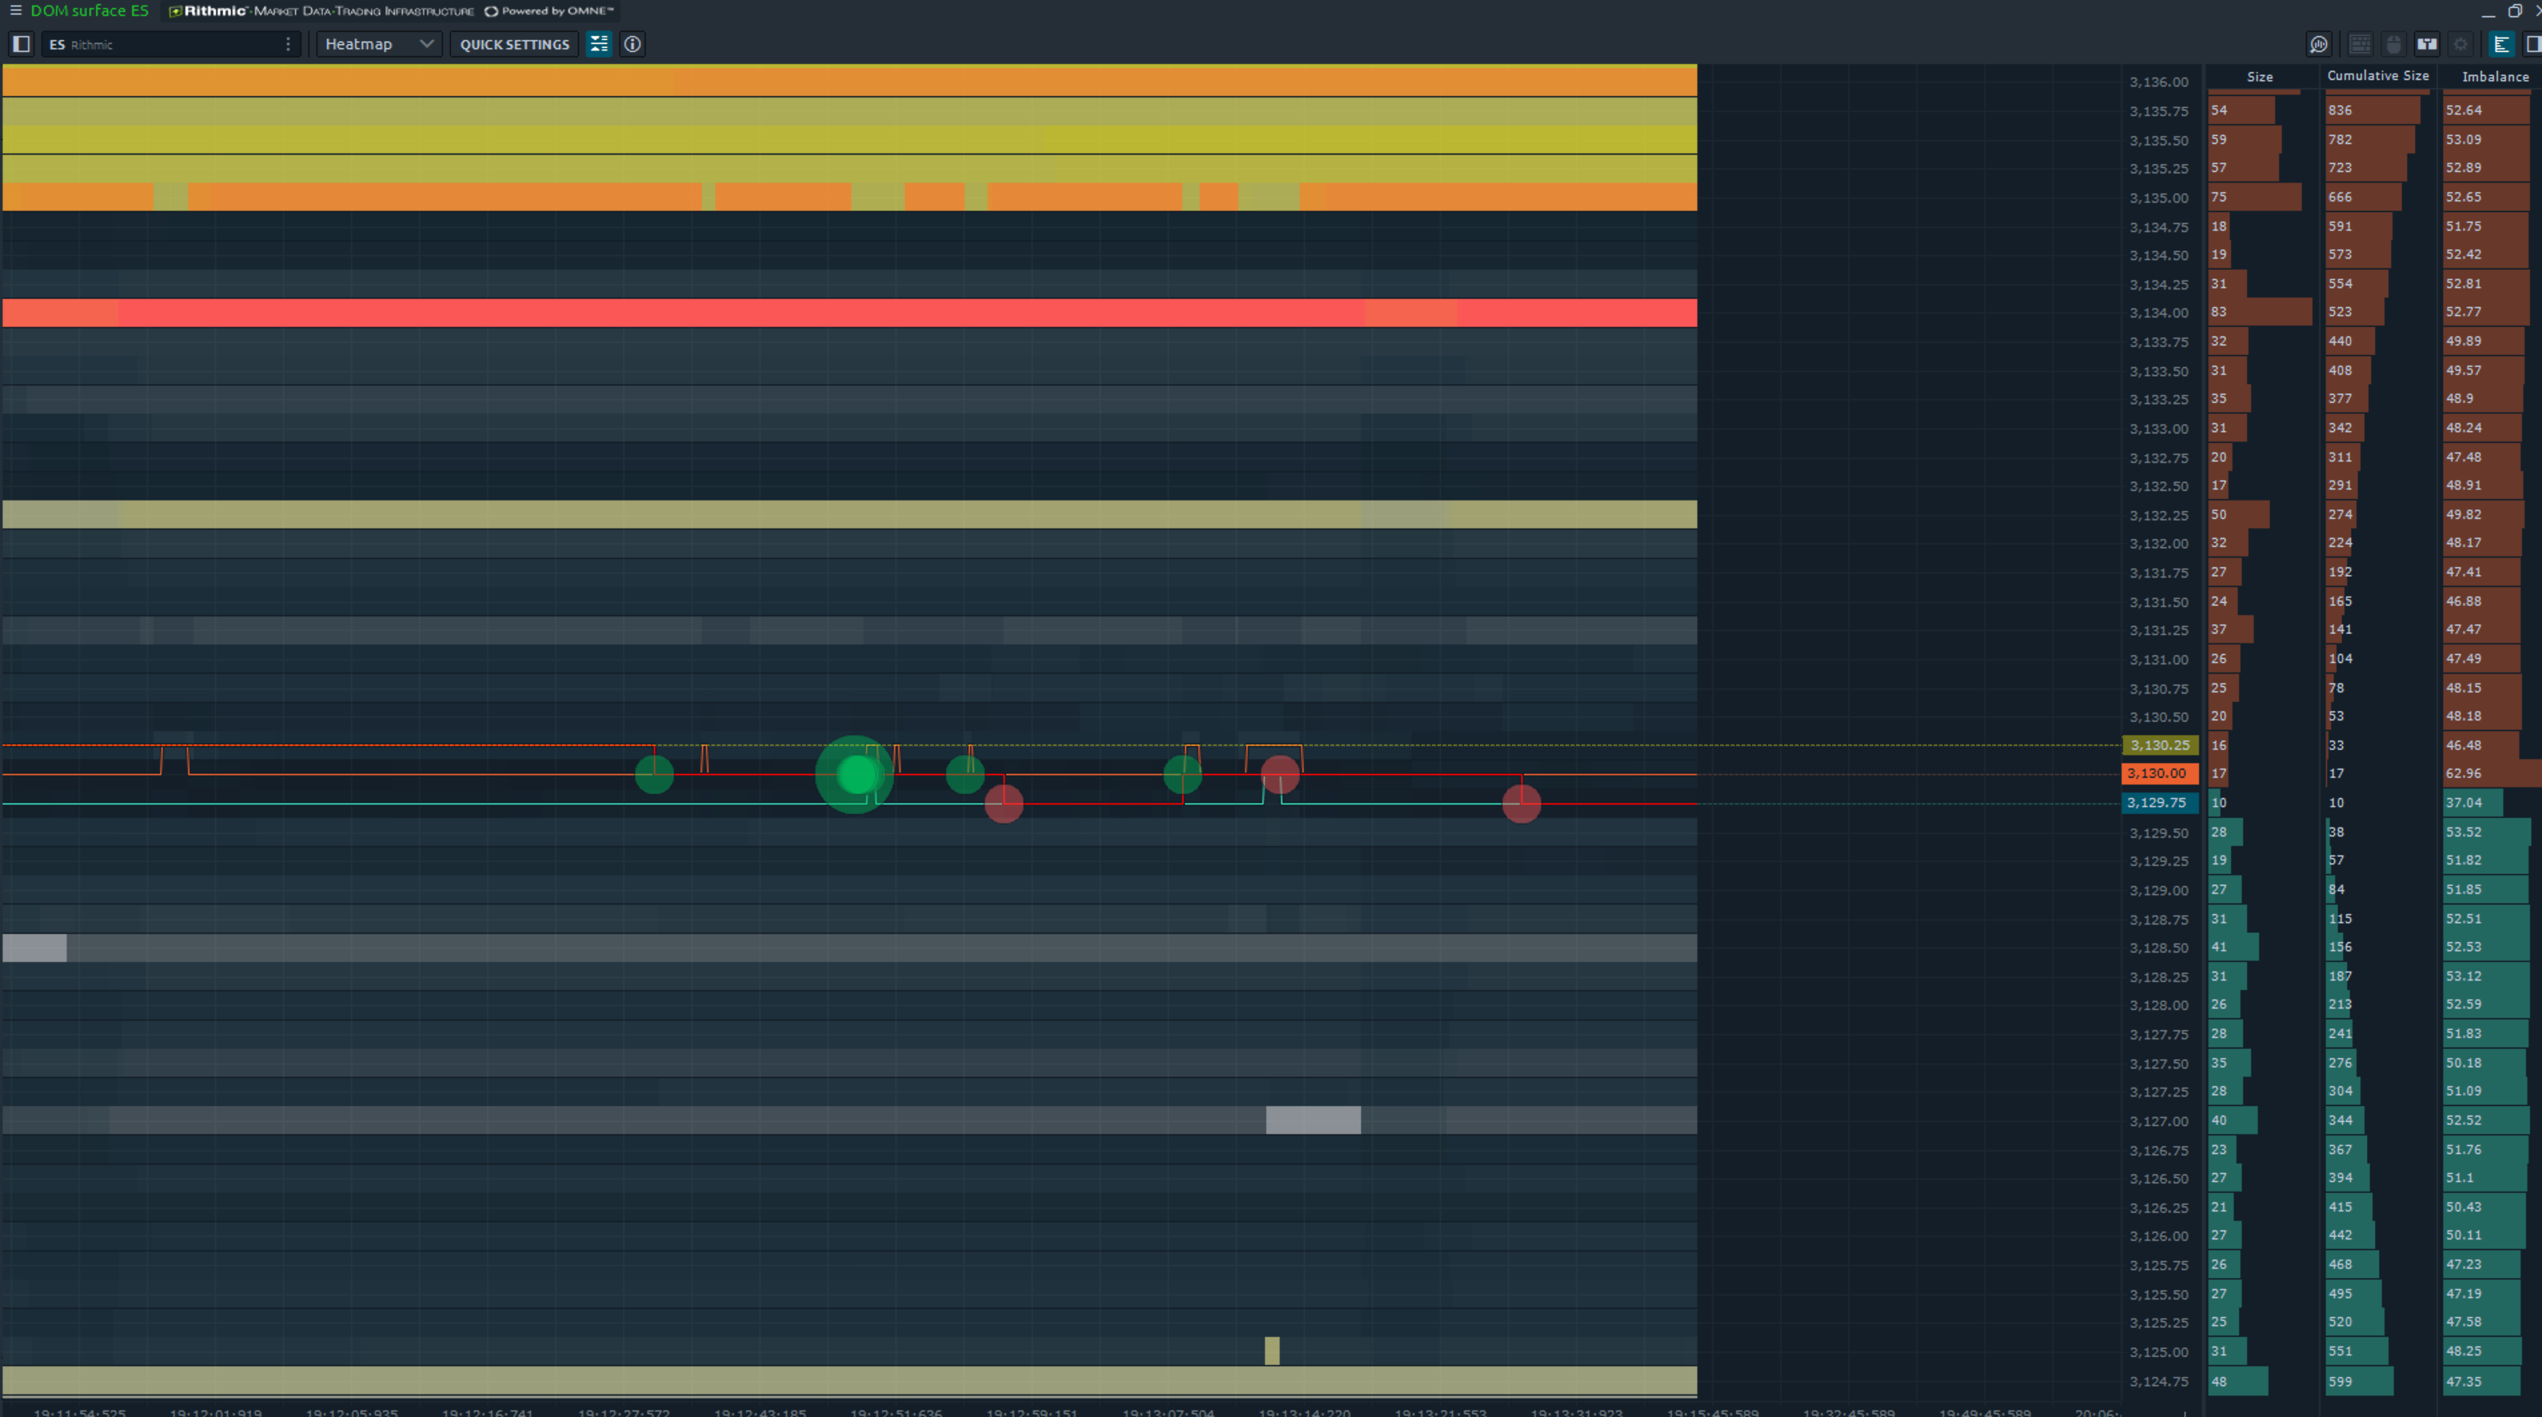This screenshot has height=1417, width=2542.
Task: Click the large green volume bubble
Action: (x=855, y=775)
